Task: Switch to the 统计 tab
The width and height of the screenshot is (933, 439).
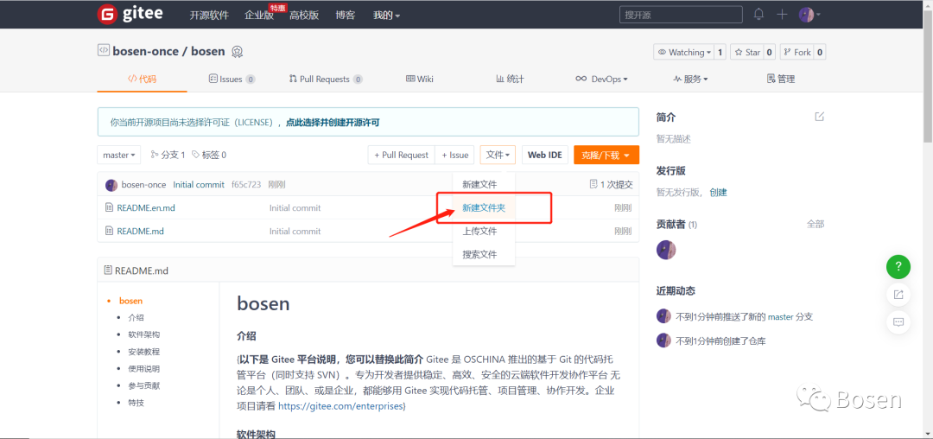Action: point(510,80)
